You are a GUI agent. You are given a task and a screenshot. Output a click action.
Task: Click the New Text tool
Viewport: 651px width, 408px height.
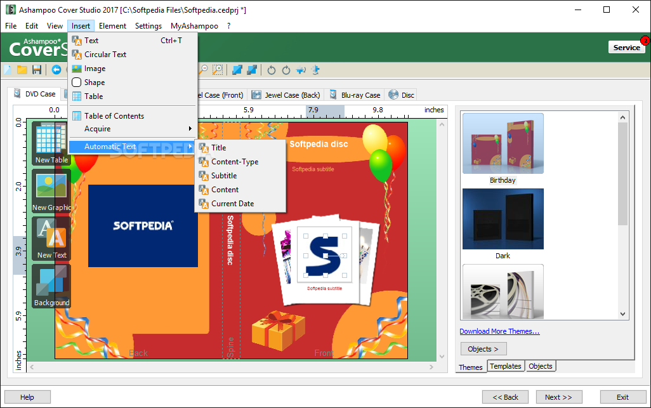coord(51,239)
